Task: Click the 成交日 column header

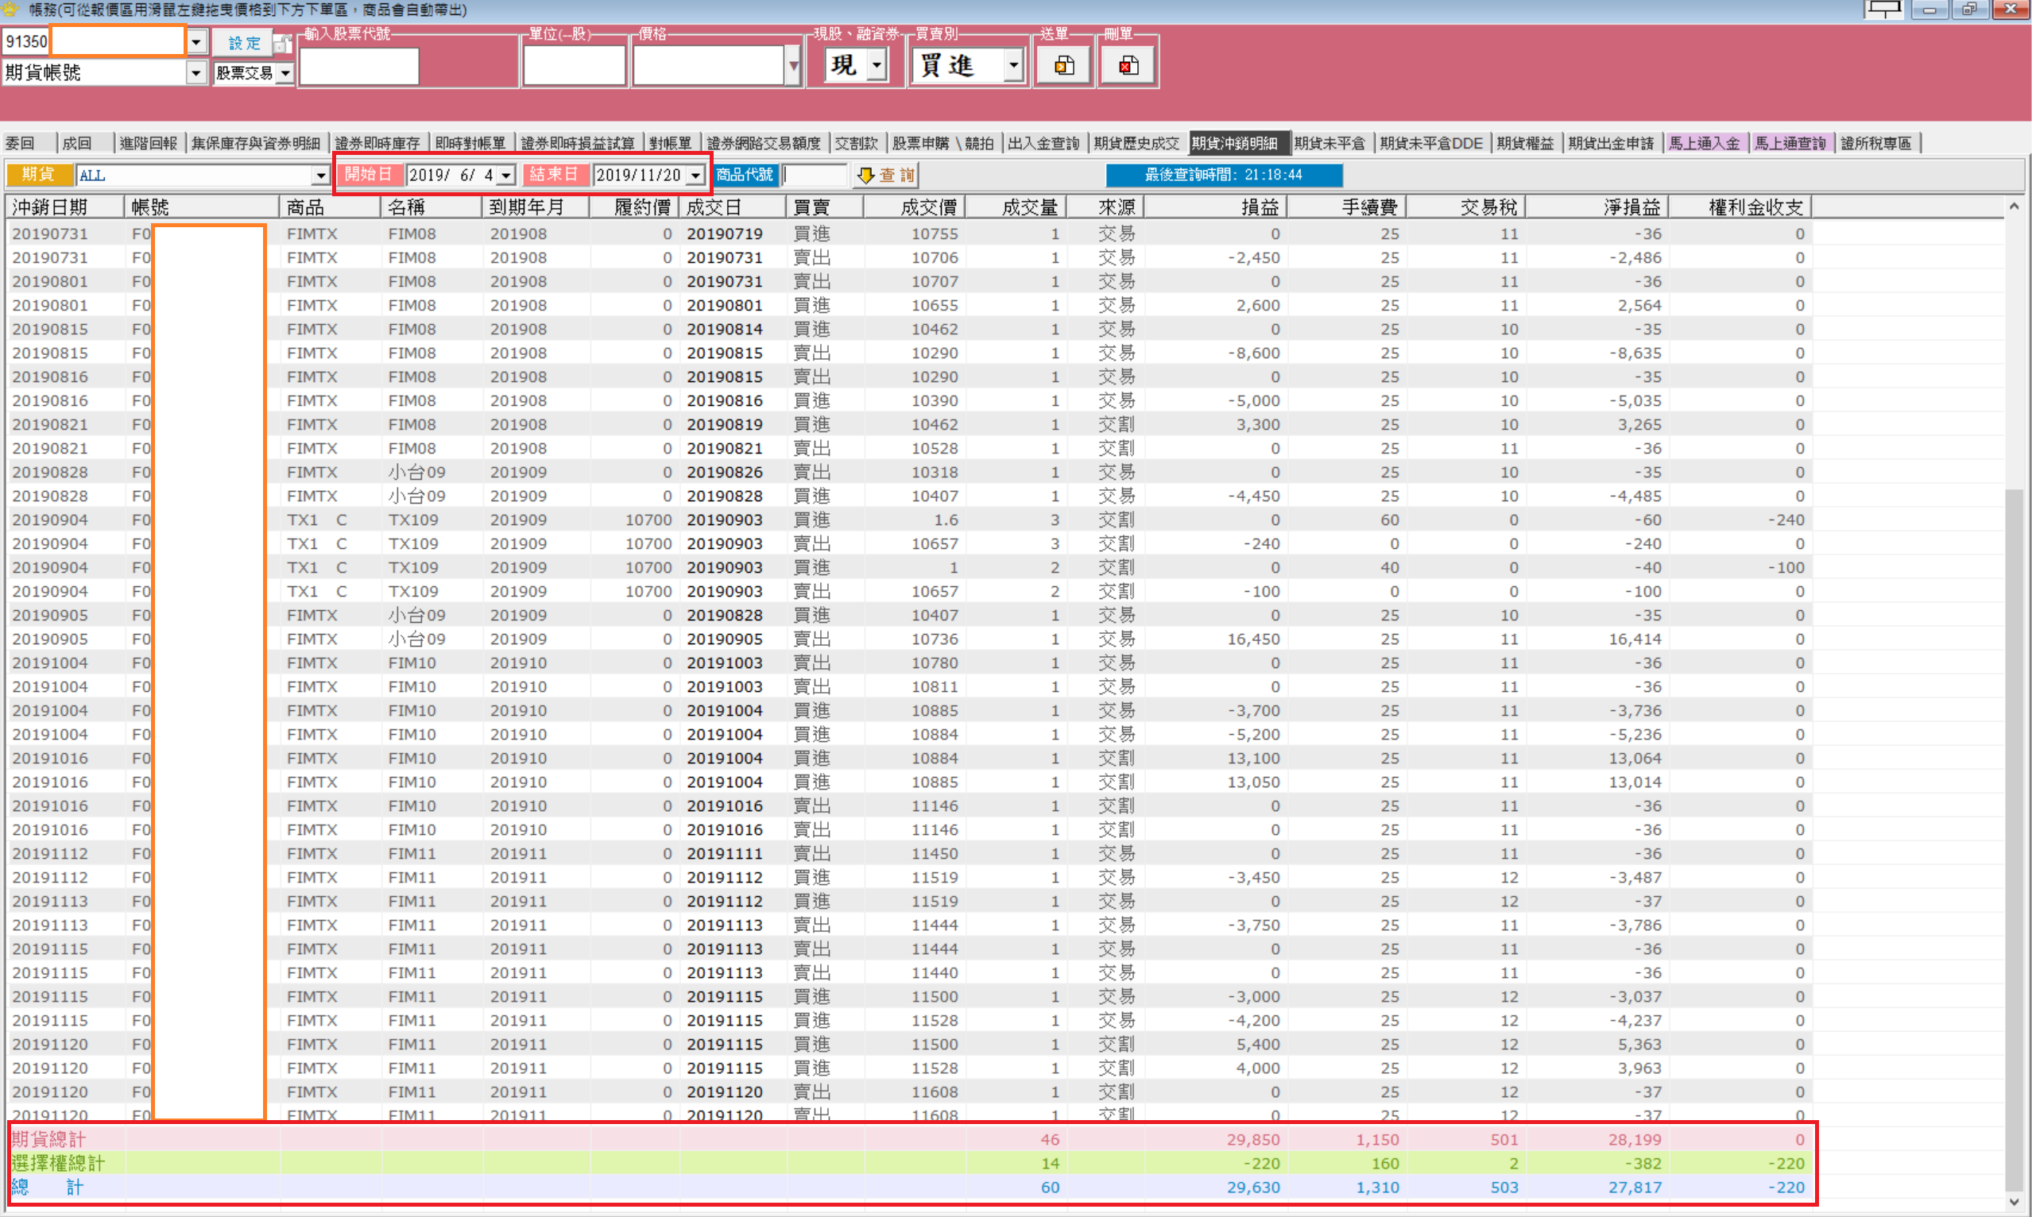Action: tap(732, 207)
